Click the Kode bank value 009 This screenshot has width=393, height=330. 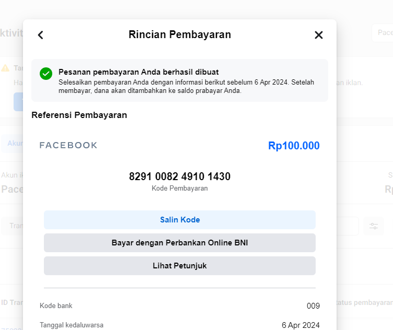(x=313, y=306)
